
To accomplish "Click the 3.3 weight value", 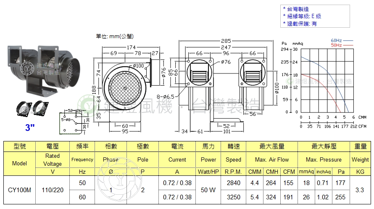I will click(x=360, y=190).
